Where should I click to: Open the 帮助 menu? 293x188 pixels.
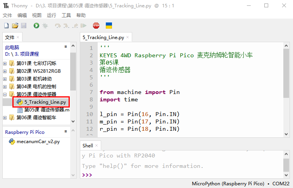[x=81, y=15]
